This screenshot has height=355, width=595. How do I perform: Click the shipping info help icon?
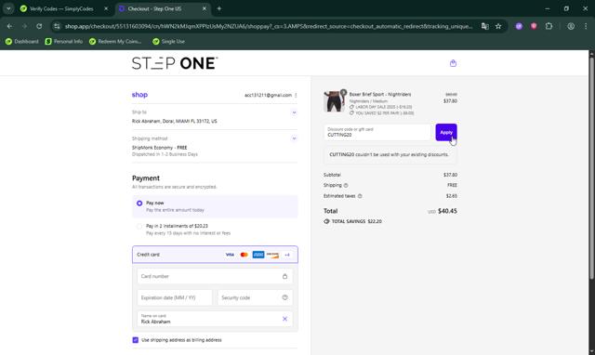coord(346,185)
